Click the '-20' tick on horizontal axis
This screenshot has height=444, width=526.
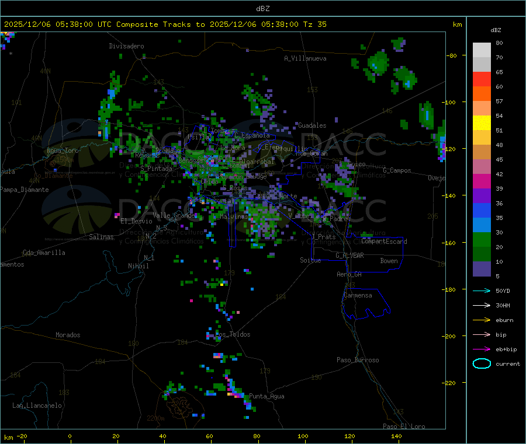[x=22, y=436]
